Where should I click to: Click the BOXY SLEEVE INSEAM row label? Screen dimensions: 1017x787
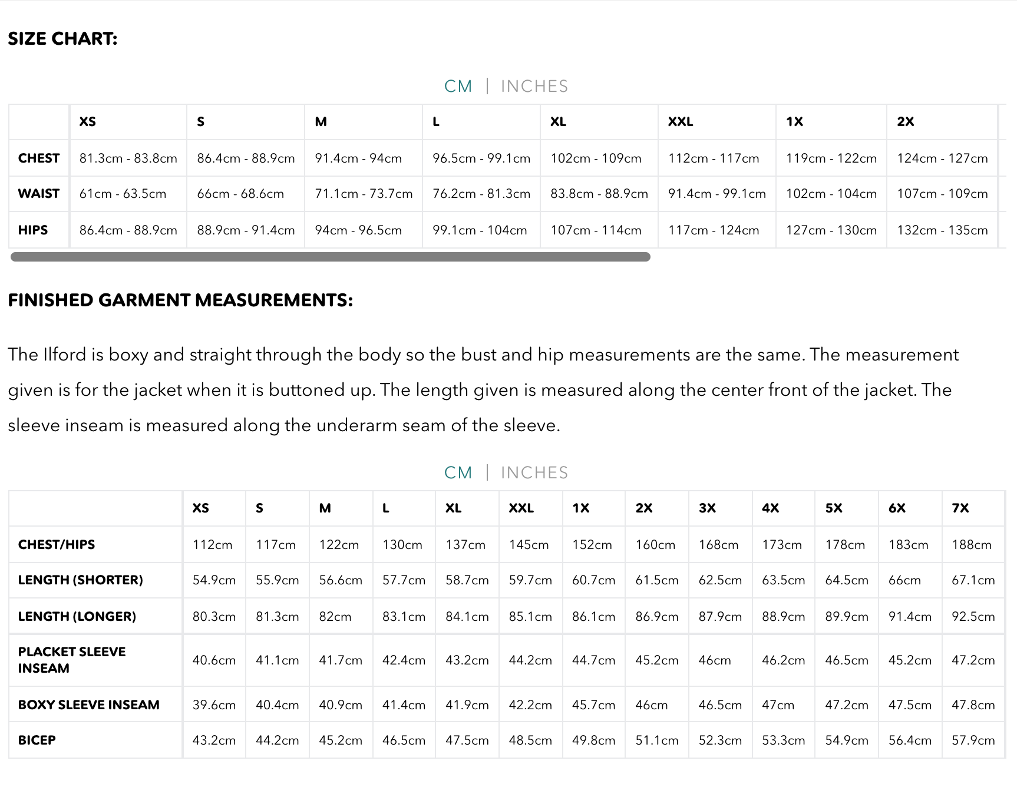point(89,705)
